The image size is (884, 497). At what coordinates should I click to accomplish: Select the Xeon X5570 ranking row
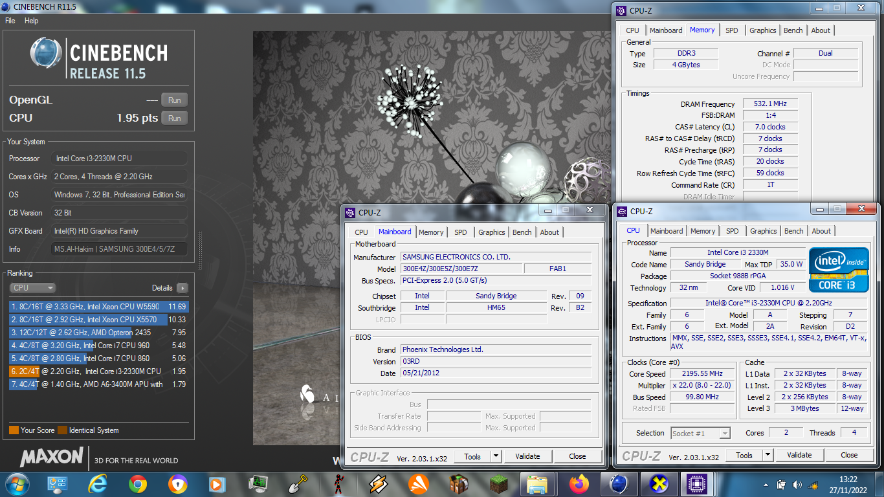98,320
